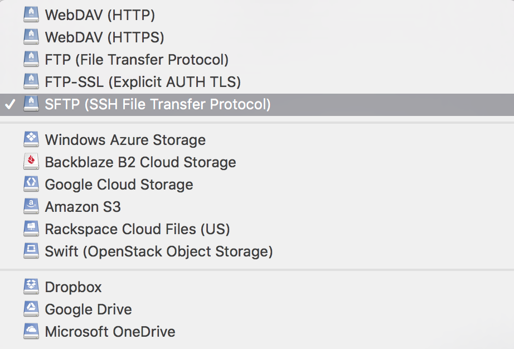The height and width of the screenshot is (349, 514).
Task: Click the Amazon S3 icon
Action: (31, 206)
